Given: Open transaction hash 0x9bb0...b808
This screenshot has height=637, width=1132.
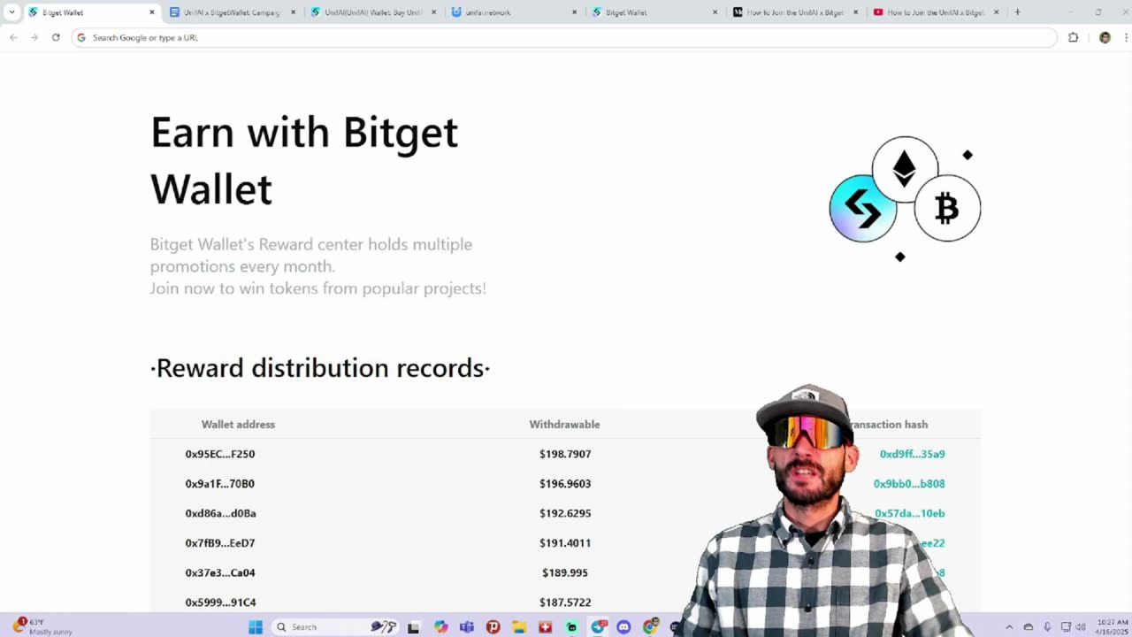Looking at the screenshot, I should (x=909, y=484).
